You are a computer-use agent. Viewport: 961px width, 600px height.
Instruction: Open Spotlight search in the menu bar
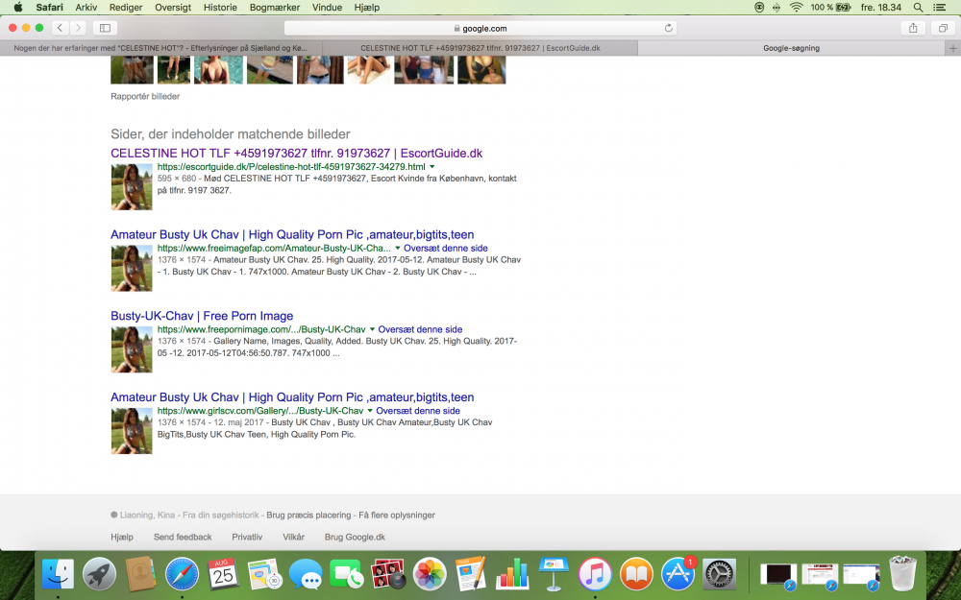pyautogui.click(x=918, y=8)
